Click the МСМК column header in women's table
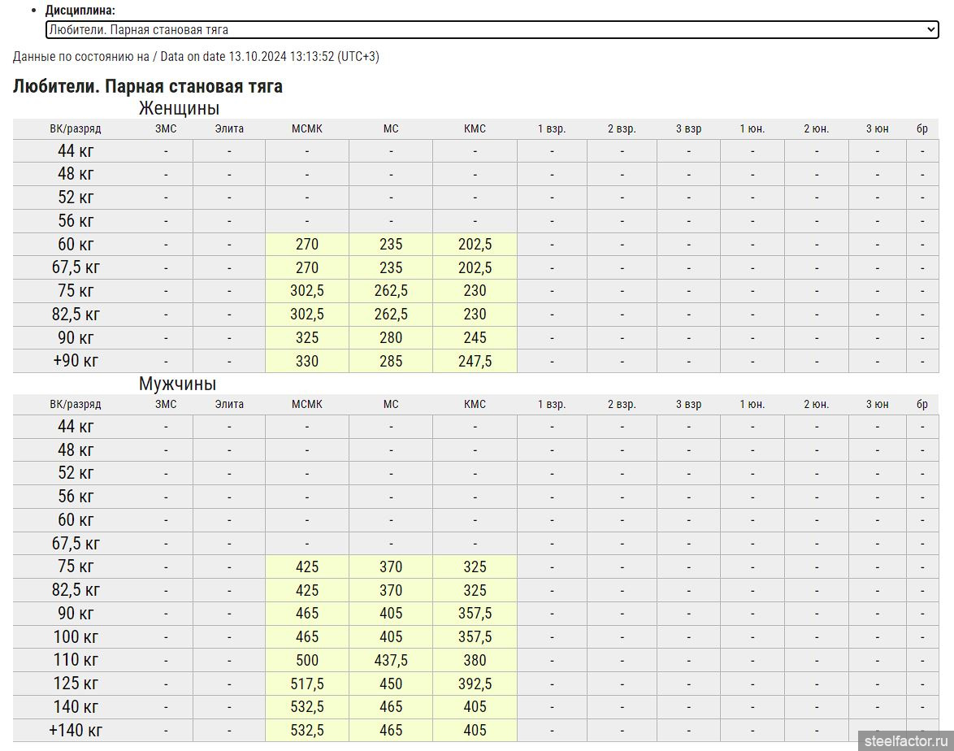This screenshot has width=954, height=751. pyautogui.click(x=306, y=128)
